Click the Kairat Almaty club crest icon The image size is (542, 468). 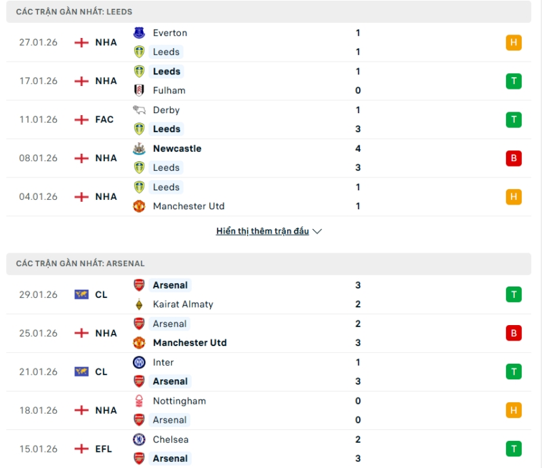coord(139,304)
